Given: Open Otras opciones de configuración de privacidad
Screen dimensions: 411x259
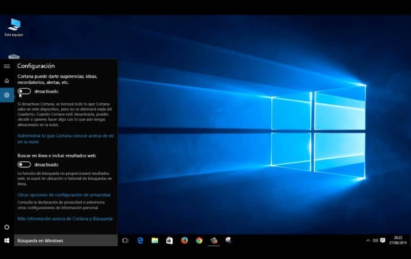Looking at the screenshot, I should 64,195.
